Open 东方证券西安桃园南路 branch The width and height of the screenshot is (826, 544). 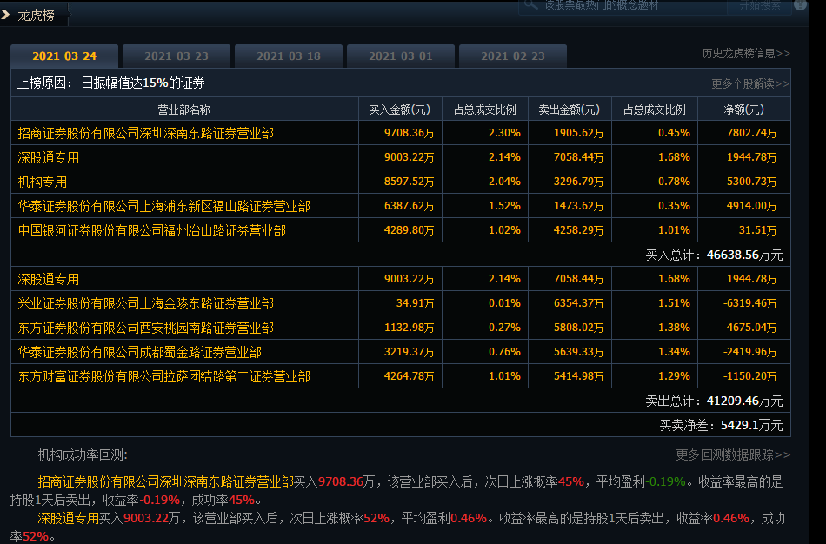[x=146, y=328]
